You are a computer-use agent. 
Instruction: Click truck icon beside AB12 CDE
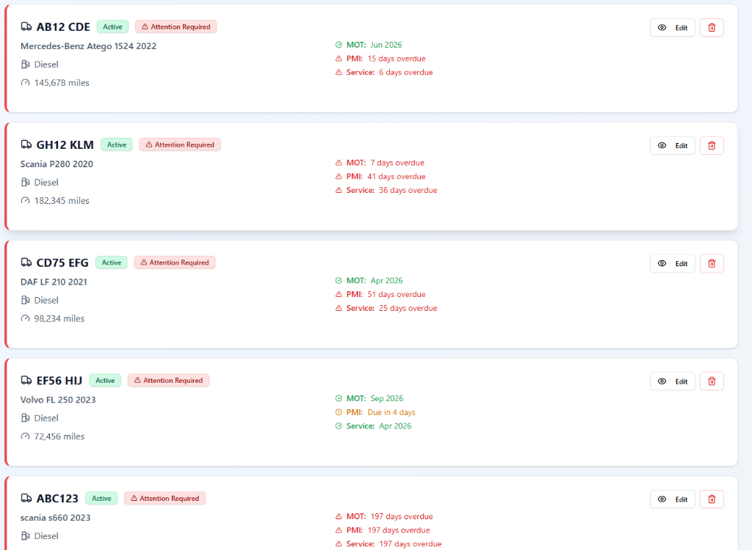click(x=26, y=26)
